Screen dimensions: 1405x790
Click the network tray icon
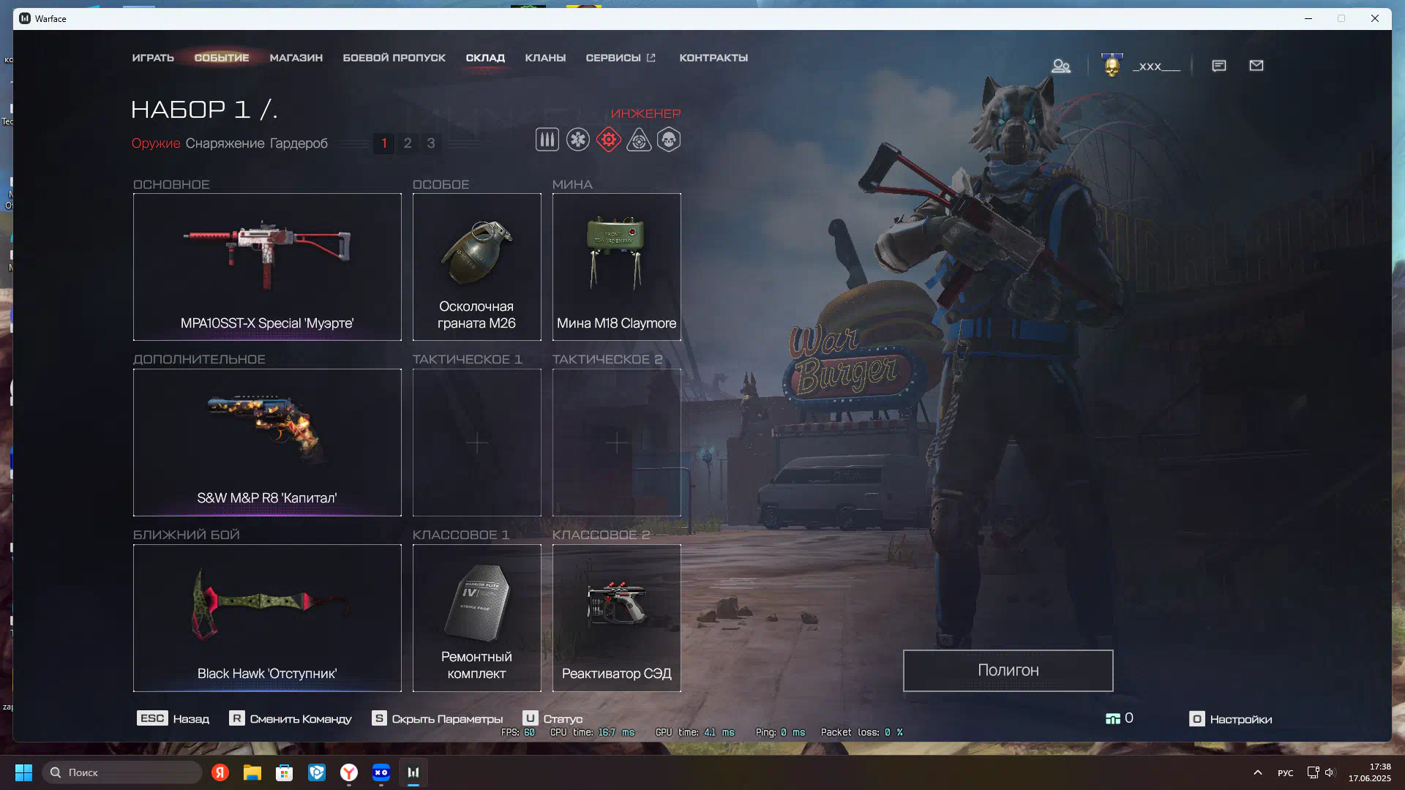tap(1313, 772)
